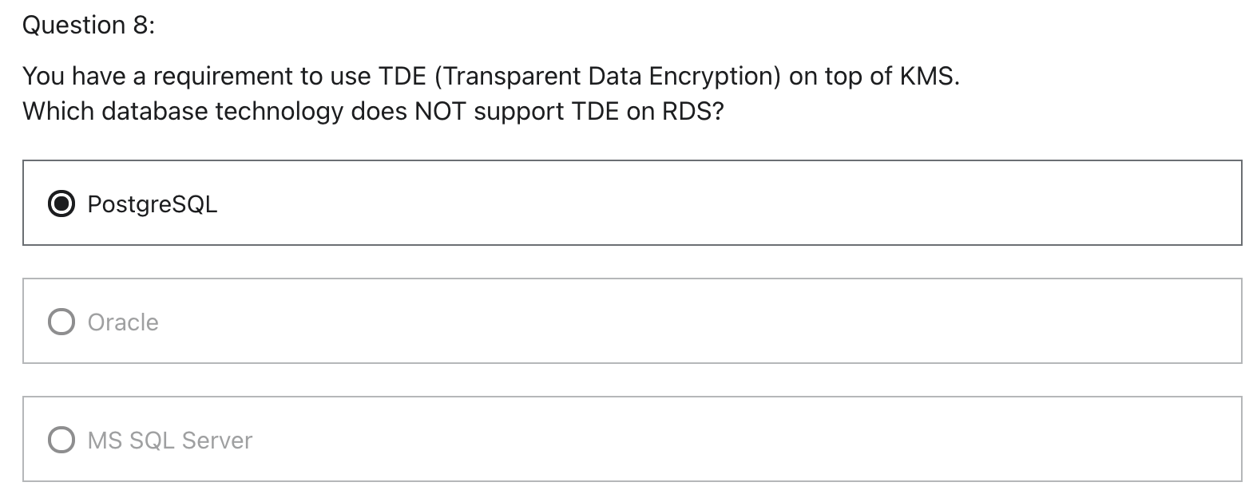Click the Oracle answer label text
1249x498 pixels.
coord(123,322)
